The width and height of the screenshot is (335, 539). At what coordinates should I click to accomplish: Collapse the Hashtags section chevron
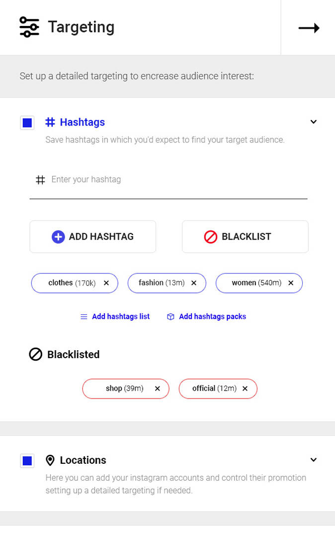point(314,122)
